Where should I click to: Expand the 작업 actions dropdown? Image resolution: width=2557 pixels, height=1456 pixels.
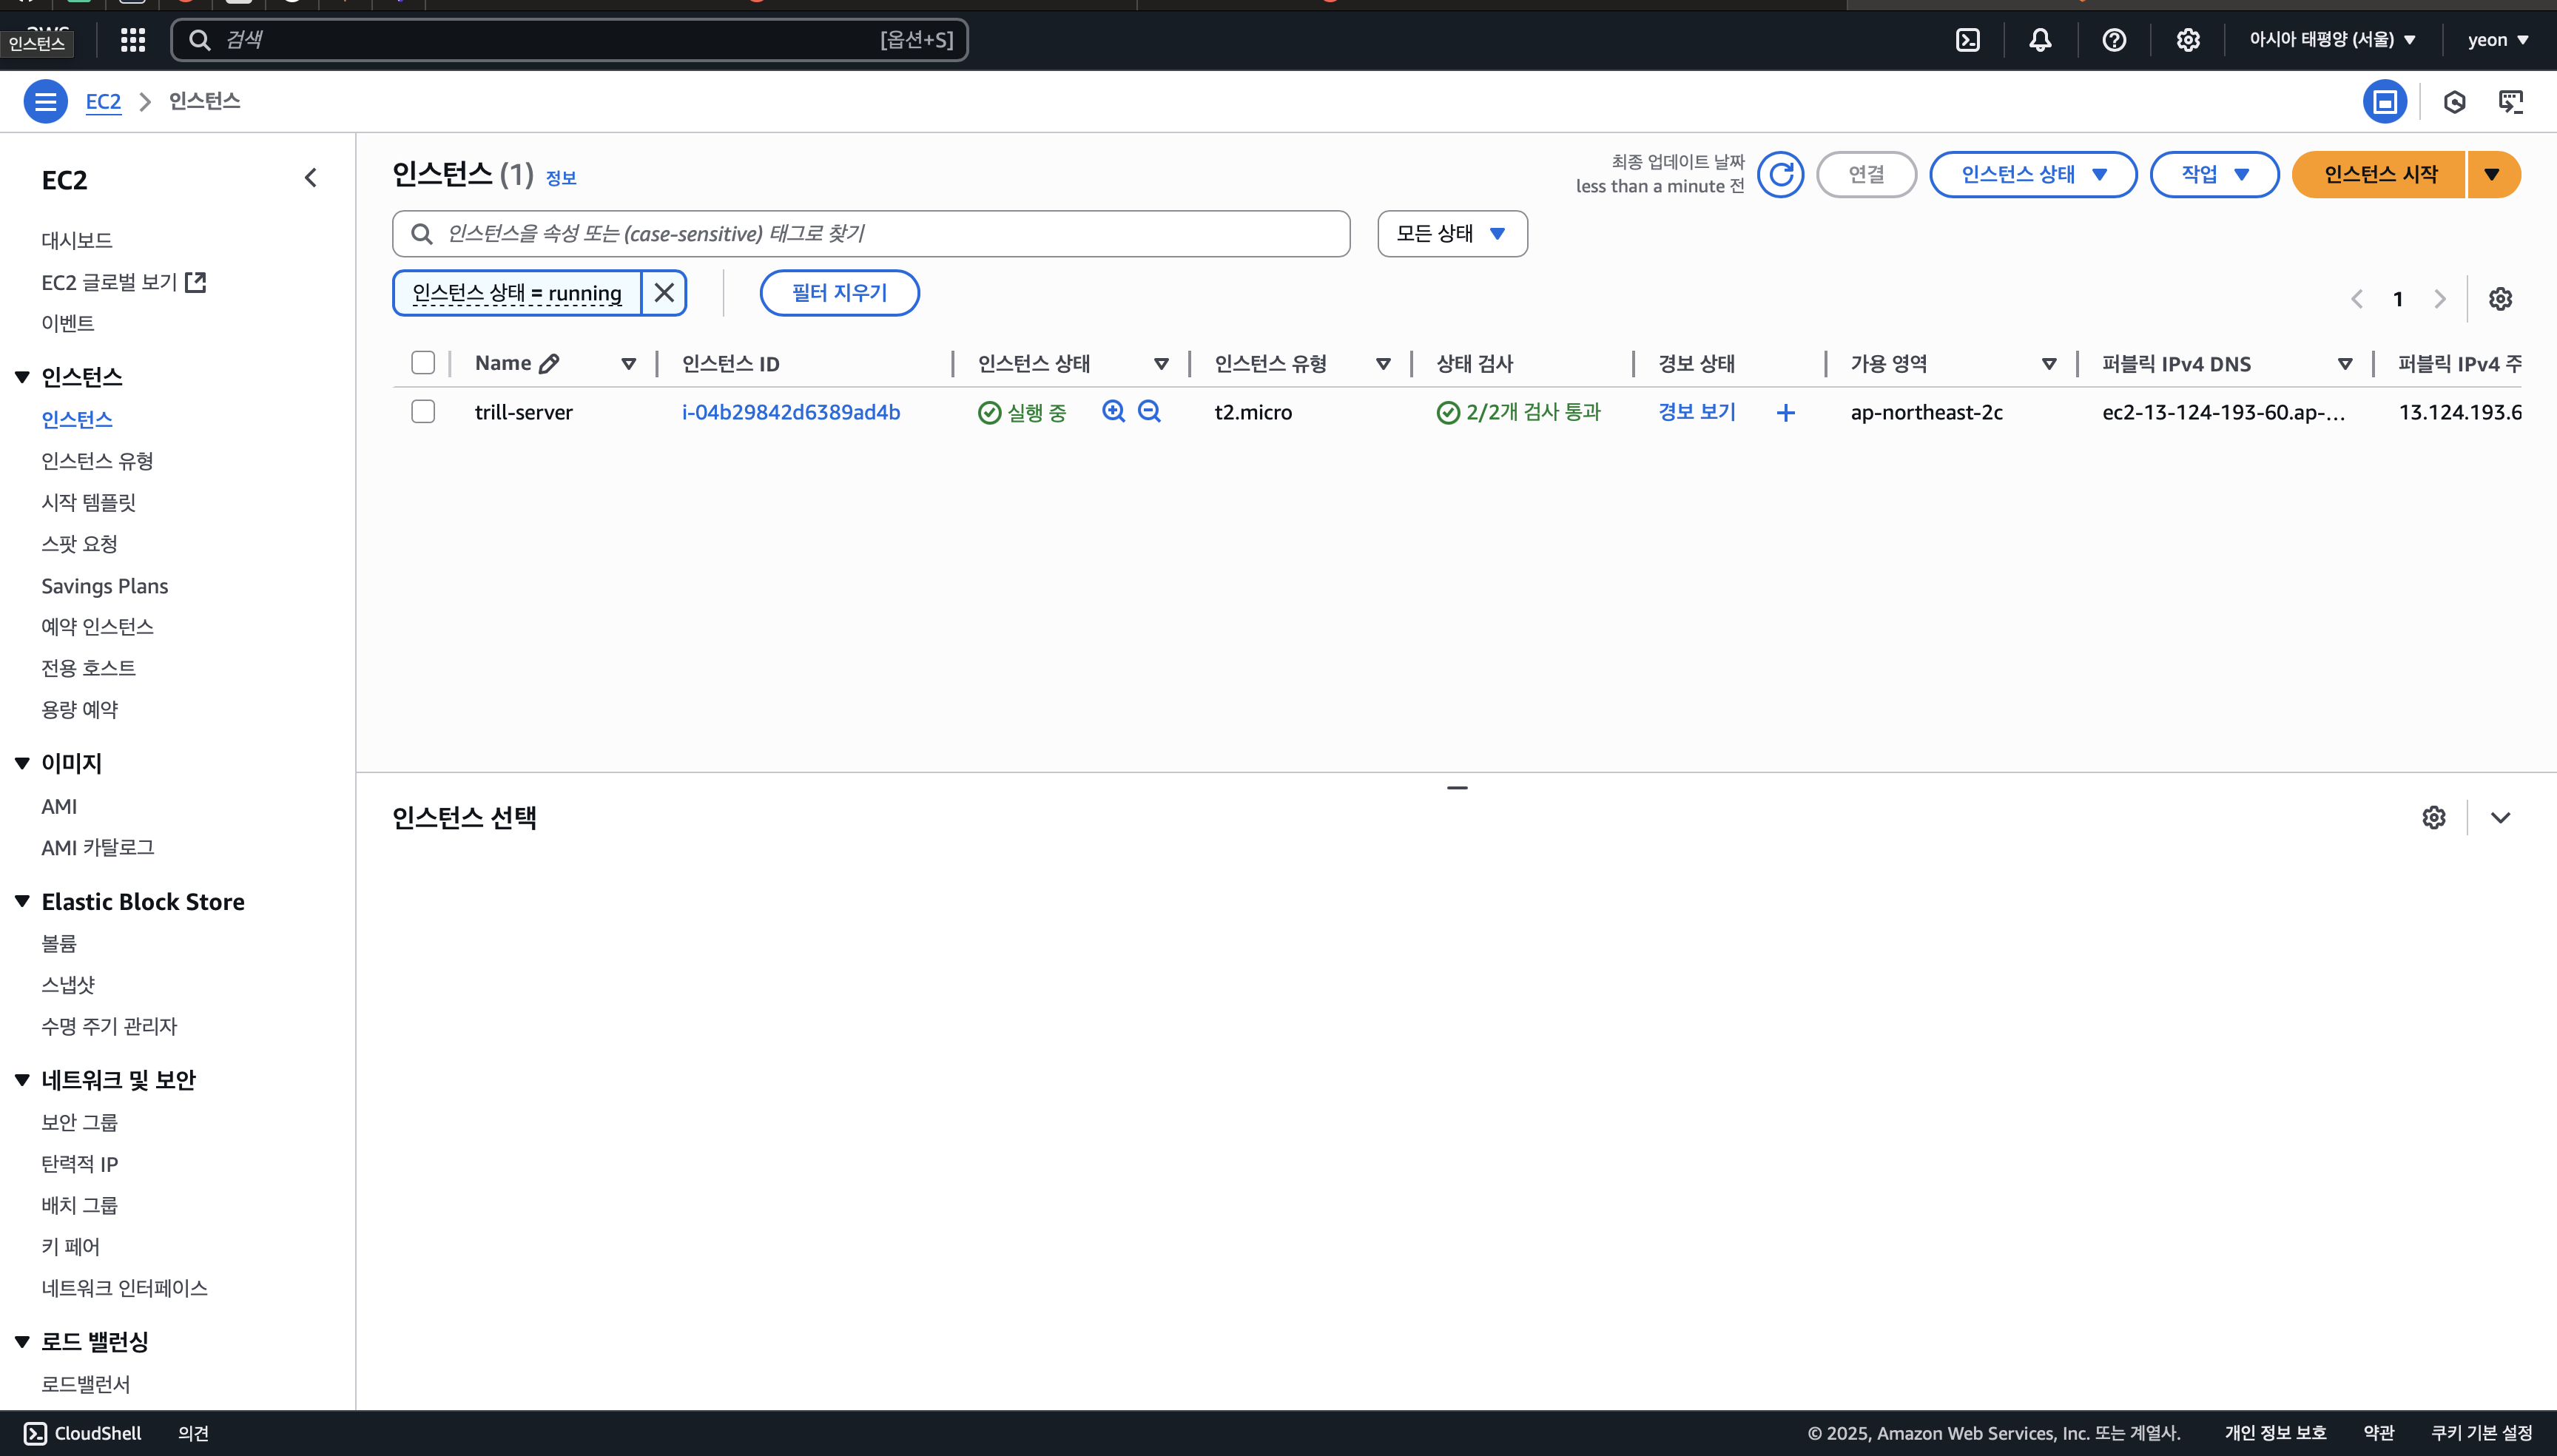(2214, 175)
